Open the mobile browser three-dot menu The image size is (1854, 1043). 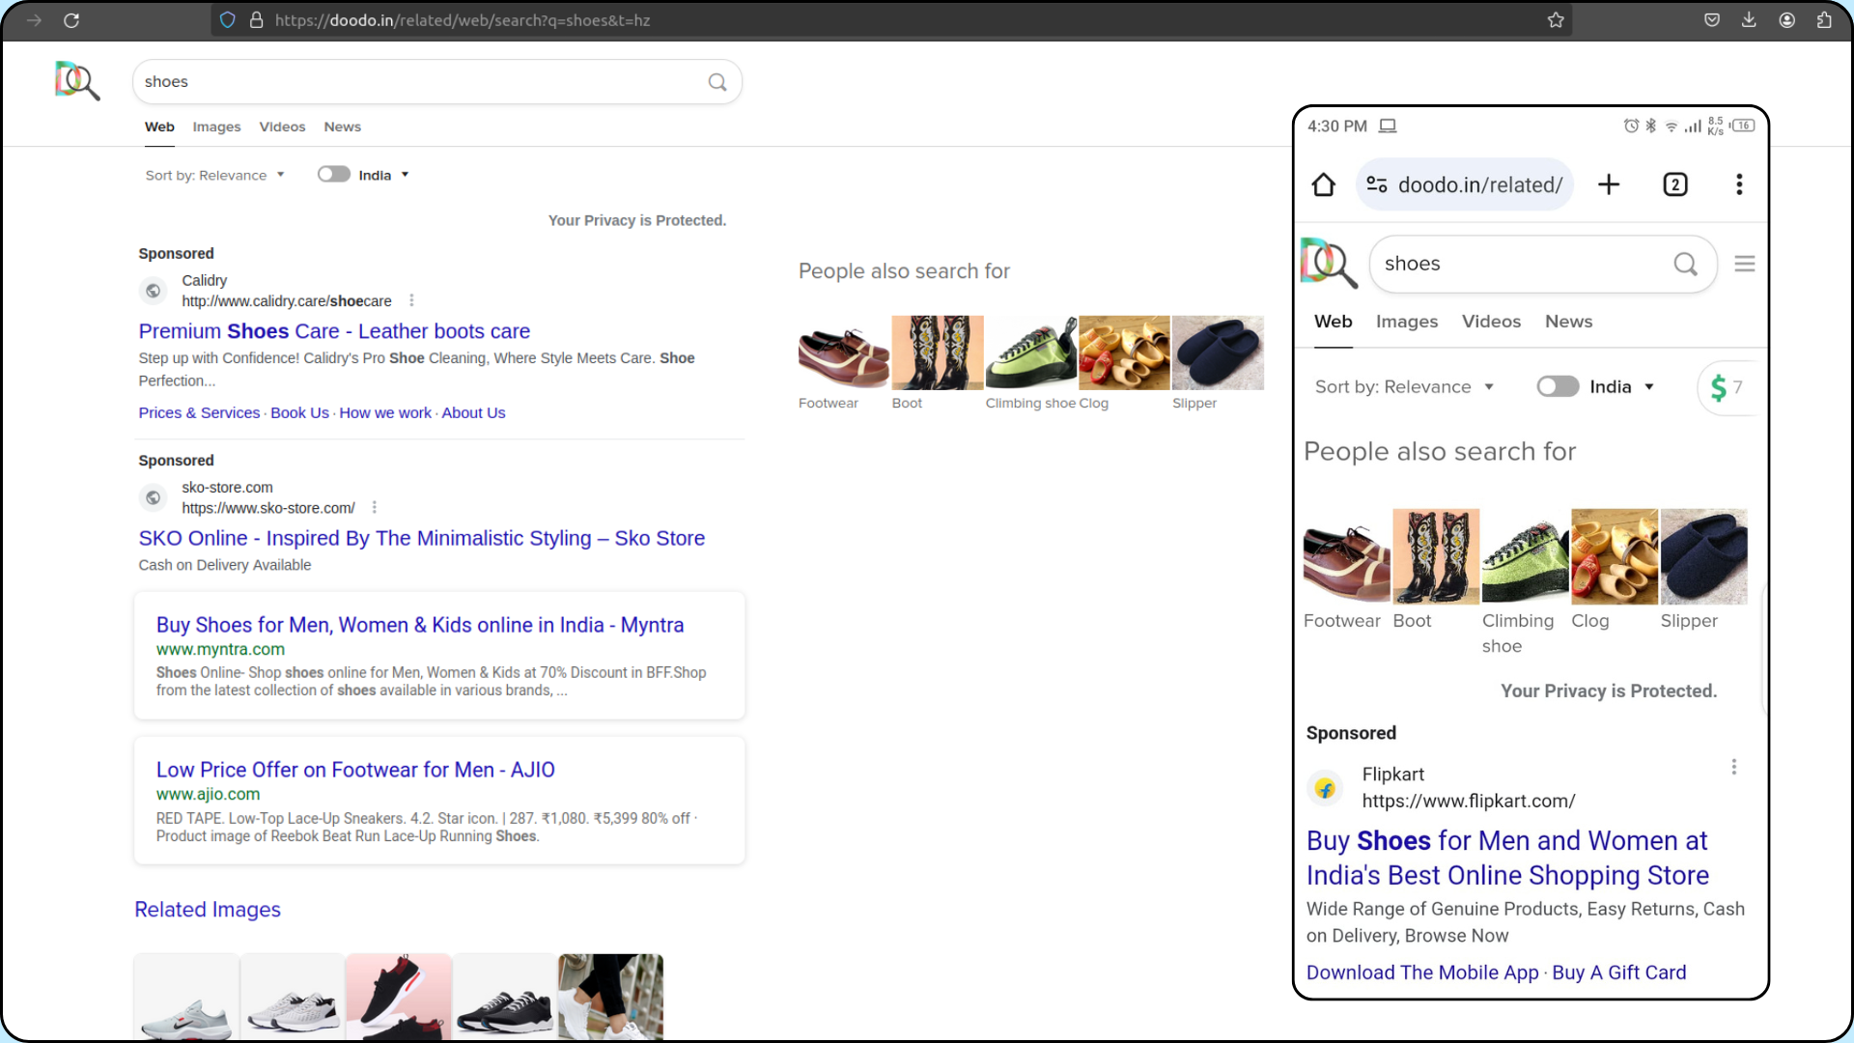pyautogui.click(x=1739, y=184)
